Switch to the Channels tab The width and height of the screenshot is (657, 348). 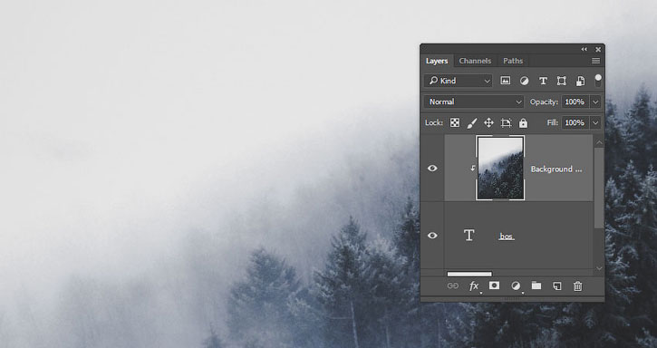tap(475, 61)
